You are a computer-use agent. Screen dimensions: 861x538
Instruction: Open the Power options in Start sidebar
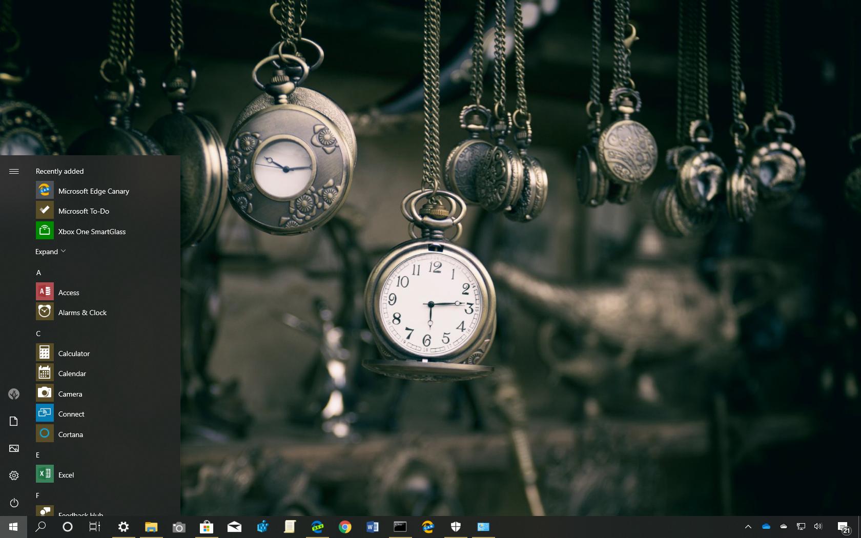(x=14, y=503)
